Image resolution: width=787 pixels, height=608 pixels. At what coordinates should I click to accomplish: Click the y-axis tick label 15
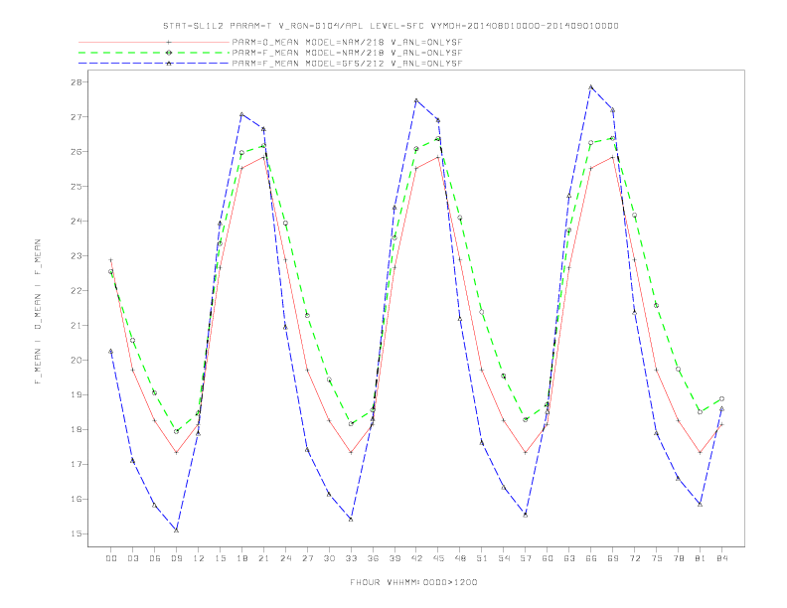(x=76, y=533)
